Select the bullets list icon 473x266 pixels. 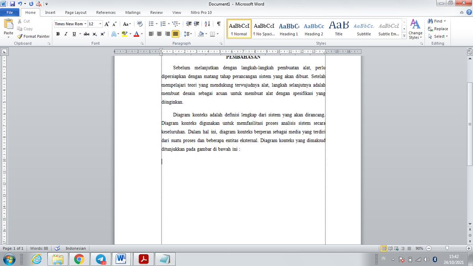tap(151, 24)
